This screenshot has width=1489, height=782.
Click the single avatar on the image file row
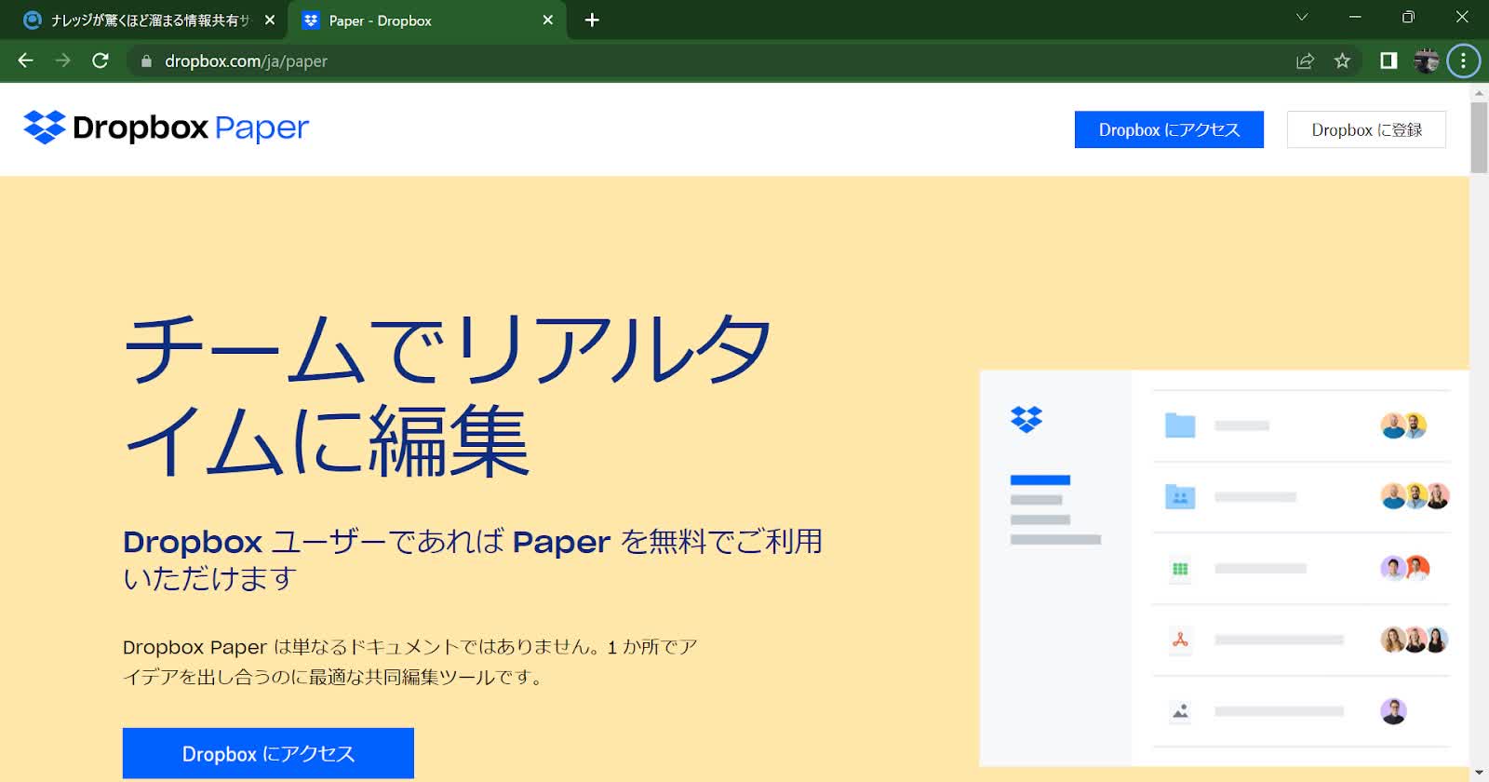coord(1393,711)
